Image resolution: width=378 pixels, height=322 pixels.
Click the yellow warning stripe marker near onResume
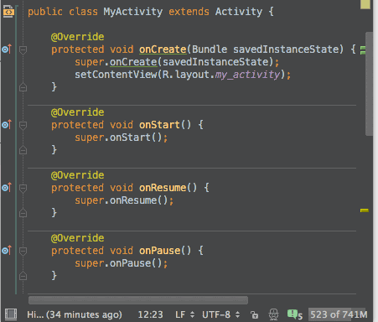click(x=365, y=210)
